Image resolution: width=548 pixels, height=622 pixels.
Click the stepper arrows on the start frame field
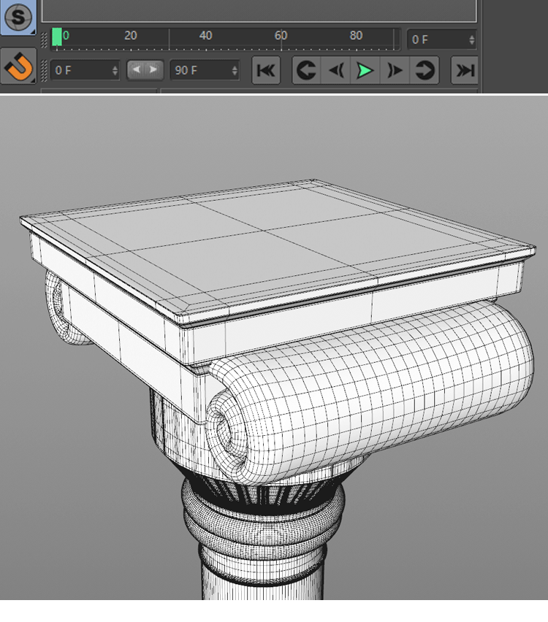coord(115,70)
